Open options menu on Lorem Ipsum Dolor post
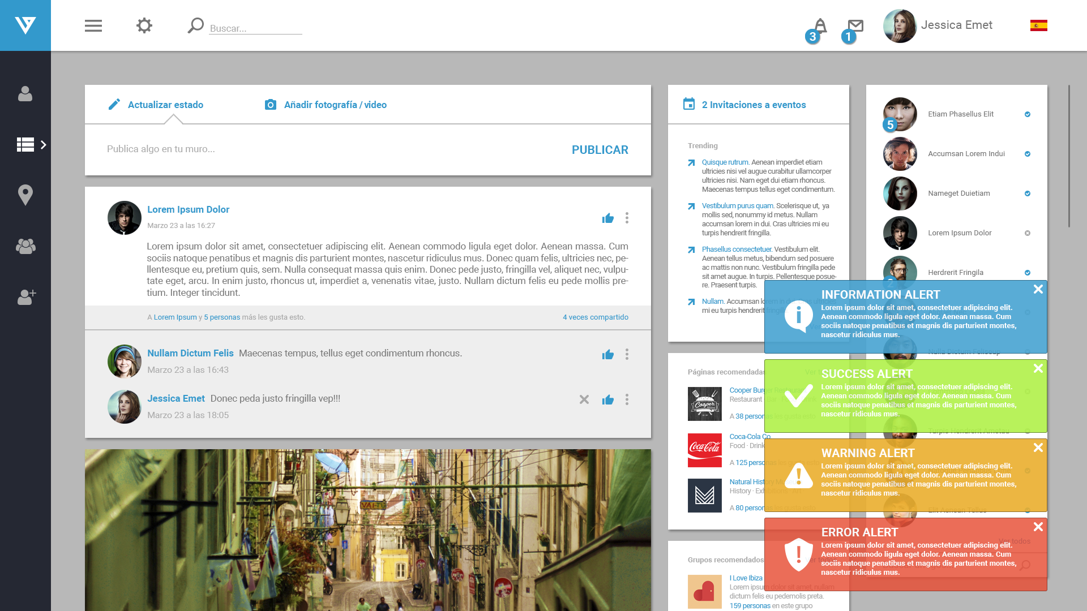Viewport: 1087px width, 611px height. coord(627,218)
